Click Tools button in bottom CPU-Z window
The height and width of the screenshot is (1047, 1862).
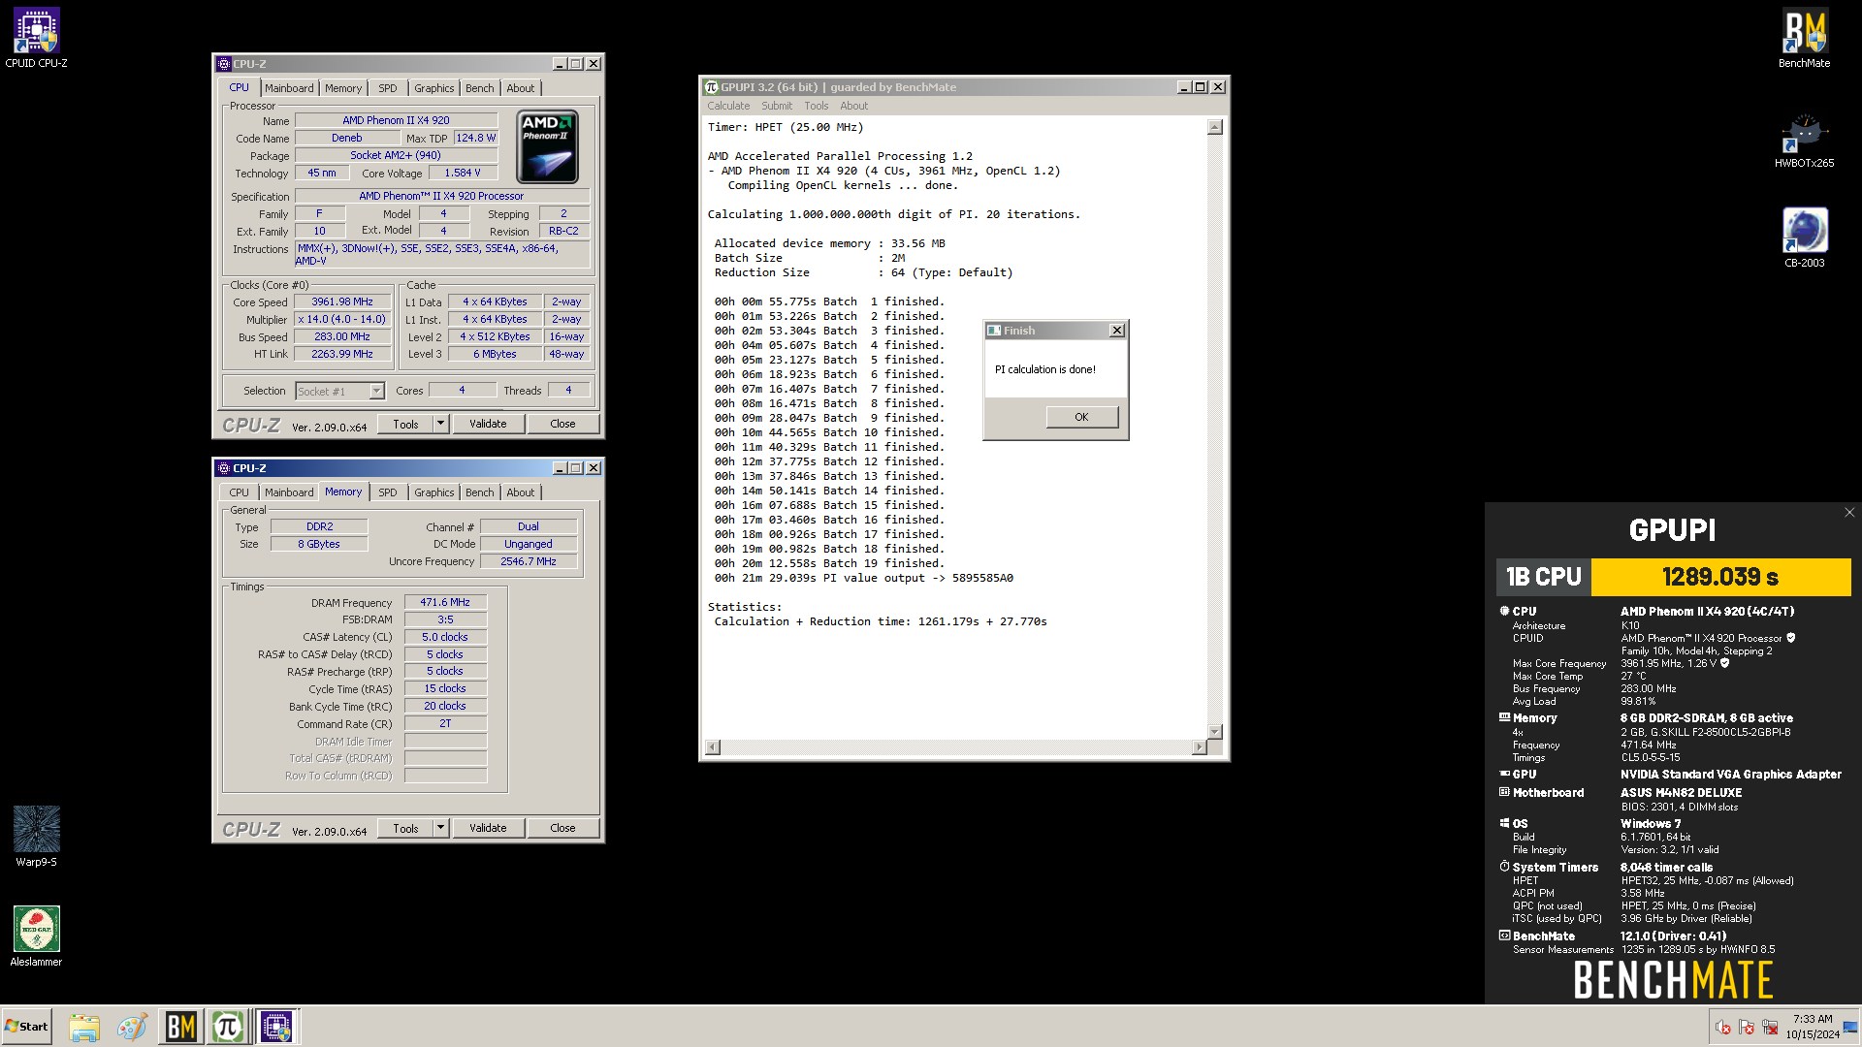pyautogui.click(x=405, y=828)
